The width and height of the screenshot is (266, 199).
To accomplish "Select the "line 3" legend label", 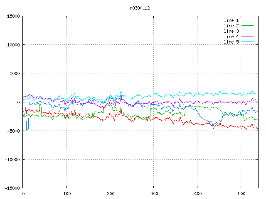I will pyautogui.click(x=231, y=31).
